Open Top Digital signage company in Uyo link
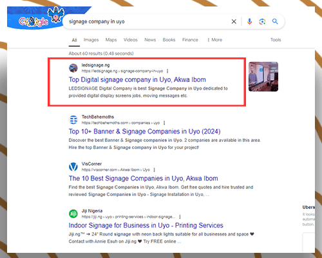The width and height of the screenshot is (322, 258). [137, 79]
